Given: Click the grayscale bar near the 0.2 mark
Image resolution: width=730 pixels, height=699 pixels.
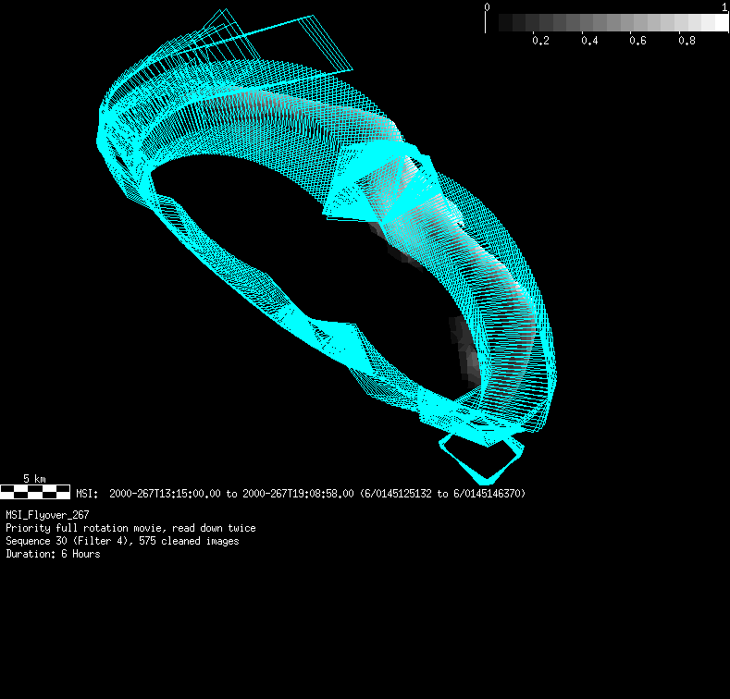Looking at the screenshot, I should [534, 22].
